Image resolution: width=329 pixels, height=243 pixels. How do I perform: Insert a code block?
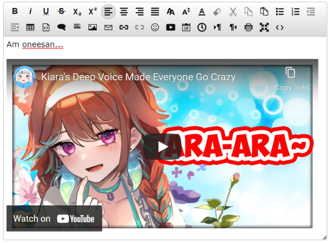pyautogui.click(x=46, y=27)
